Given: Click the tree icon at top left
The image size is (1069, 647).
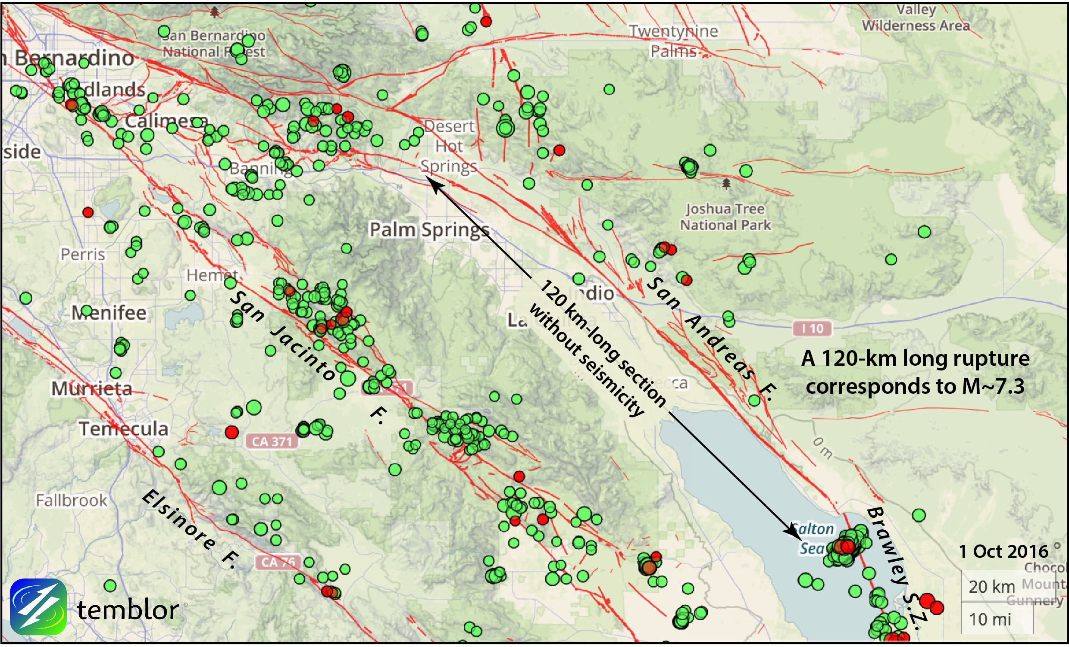Looking at the screenshot, I should click(x=214, y=12).
